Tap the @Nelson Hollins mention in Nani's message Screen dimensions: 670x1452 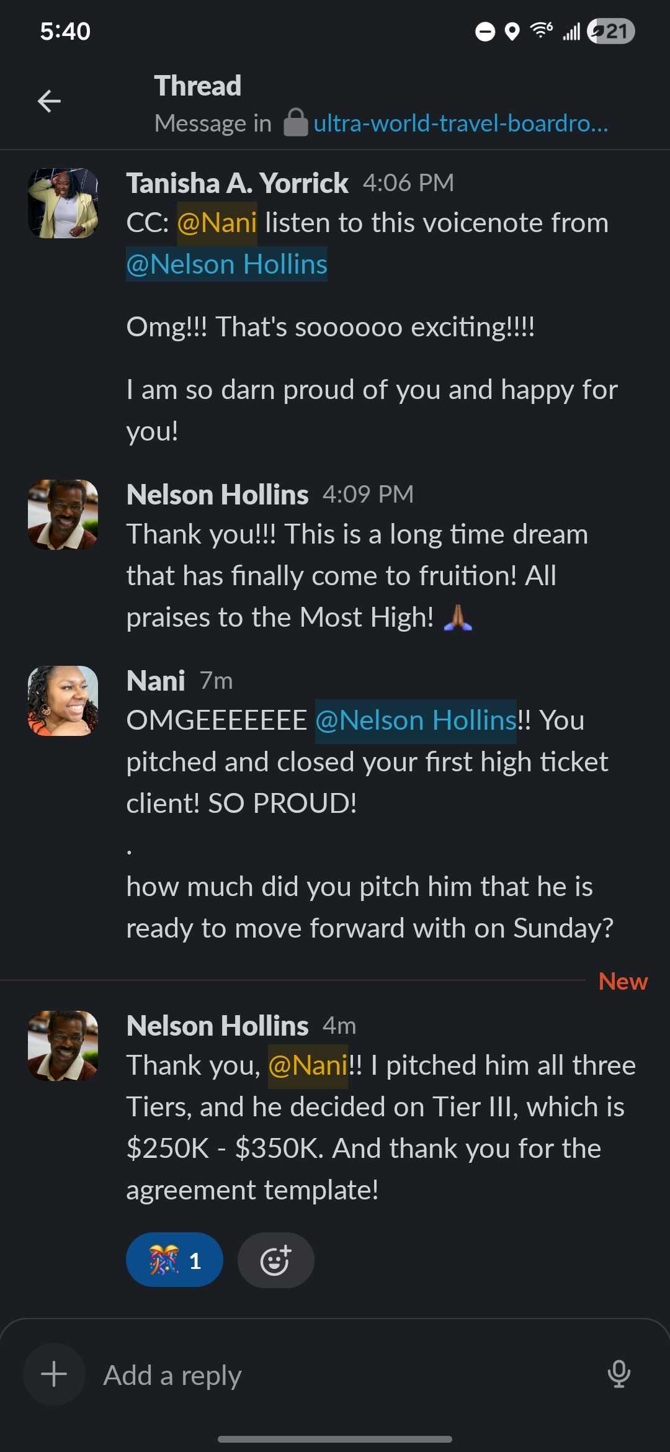pyautogui.click(x=416, y=720)
